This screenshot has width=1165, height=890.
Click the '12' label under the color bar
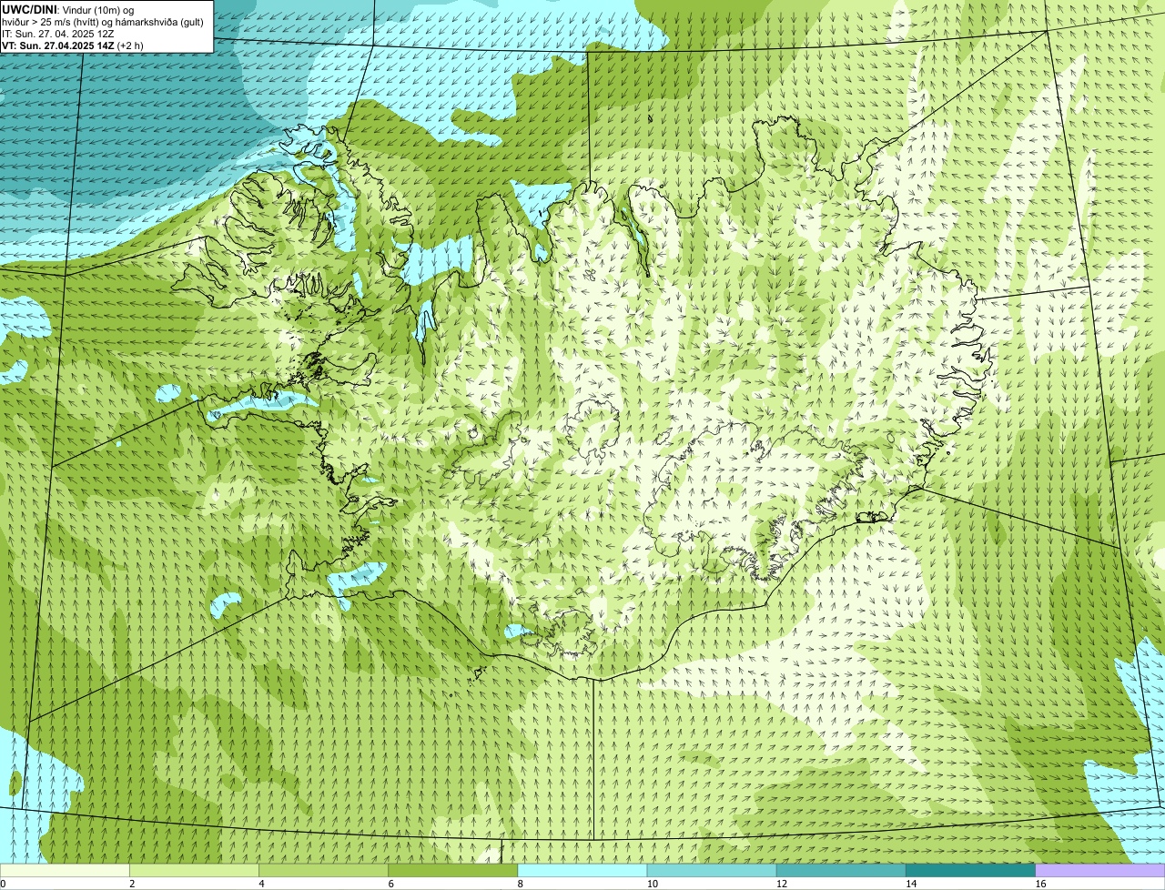pyautogui.click(x=782, y=884)
